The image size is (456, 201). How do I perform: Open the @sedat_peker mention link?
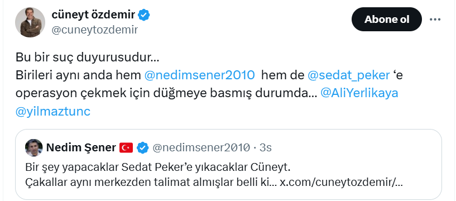pos(349,75)
